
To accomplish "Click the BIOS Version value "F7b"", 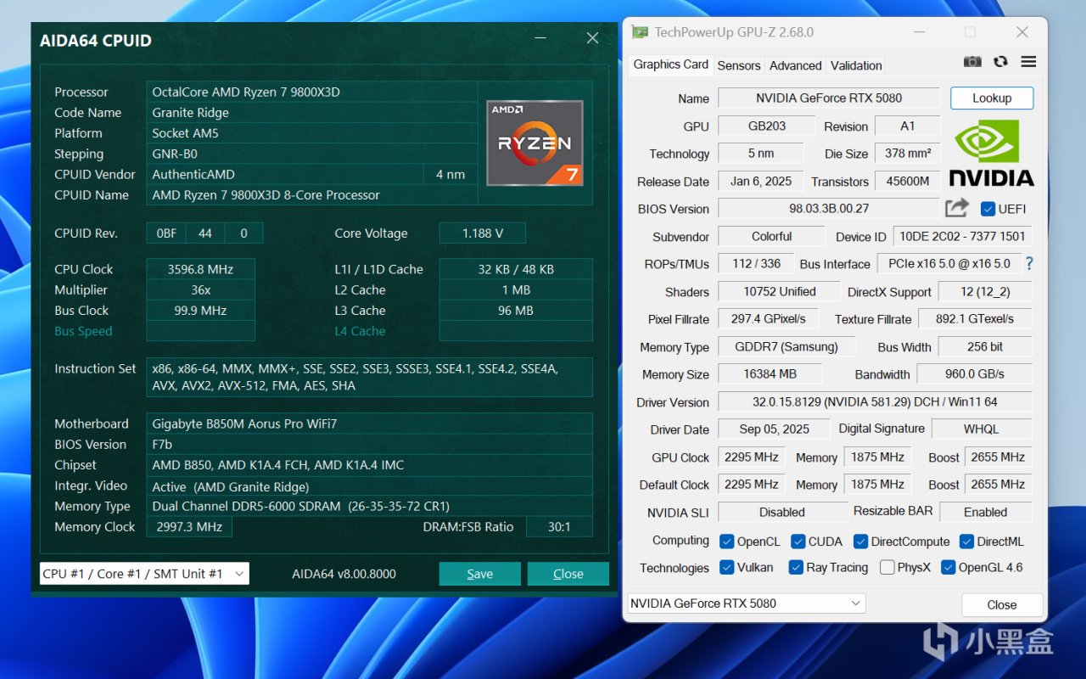I will point(369,444).
